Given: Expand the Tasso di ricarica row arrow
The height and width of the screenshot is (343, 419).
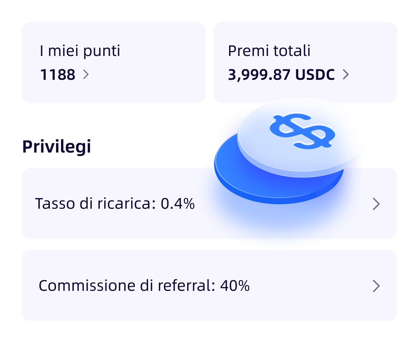Looking at the screenshot, I should pyautogui.click(x=376, y=204).
